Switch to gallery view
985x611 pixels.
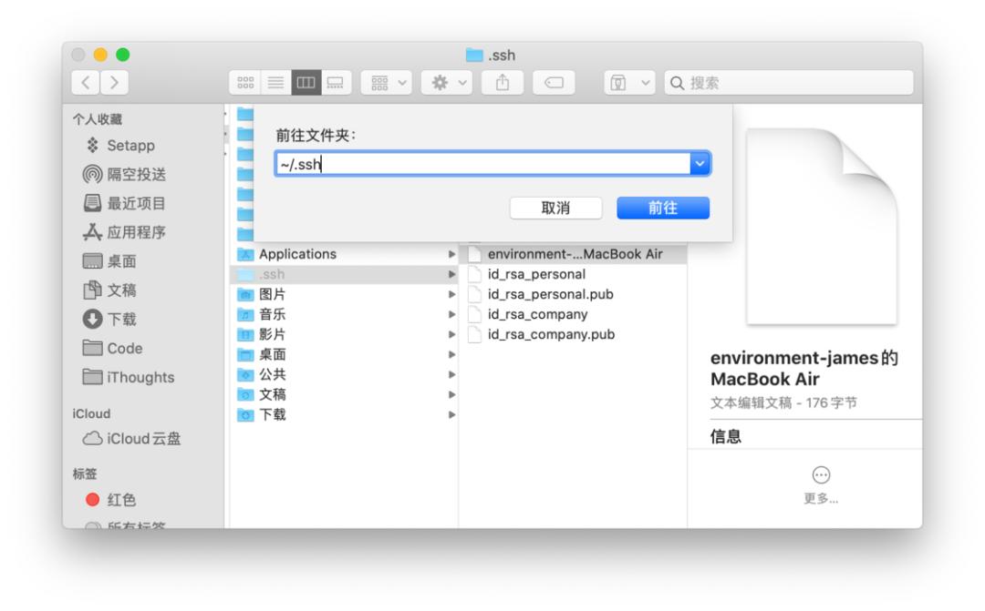336,83
